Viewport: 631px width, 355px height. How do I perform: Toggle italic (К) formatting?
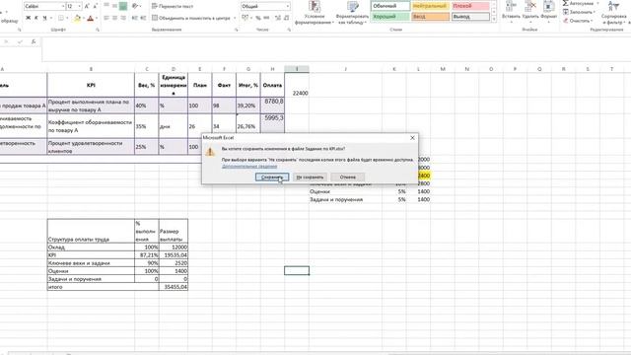[x=36, y=18]
